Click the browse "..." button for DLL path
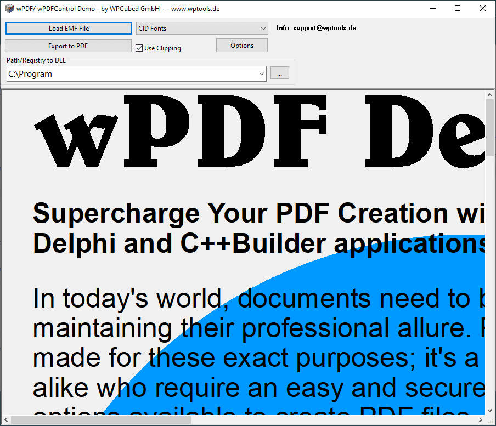The image size is (496, 426). click(280, 73)
